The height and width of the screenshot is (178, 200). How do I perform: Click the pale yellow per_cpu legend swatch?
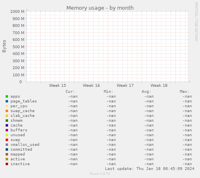coord(7,106)
